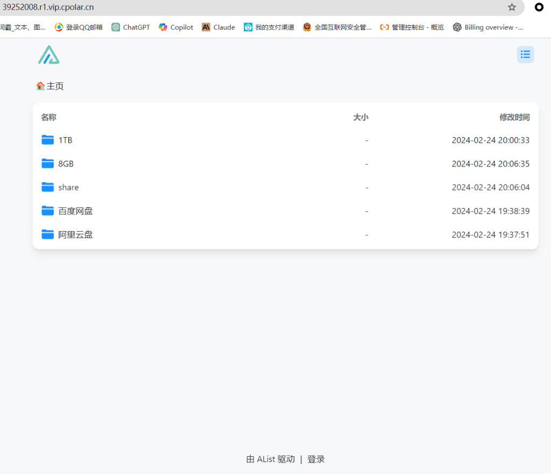Click the 8GB folder icon
Viewport: 551px width, 474px height.
point(48,163)
